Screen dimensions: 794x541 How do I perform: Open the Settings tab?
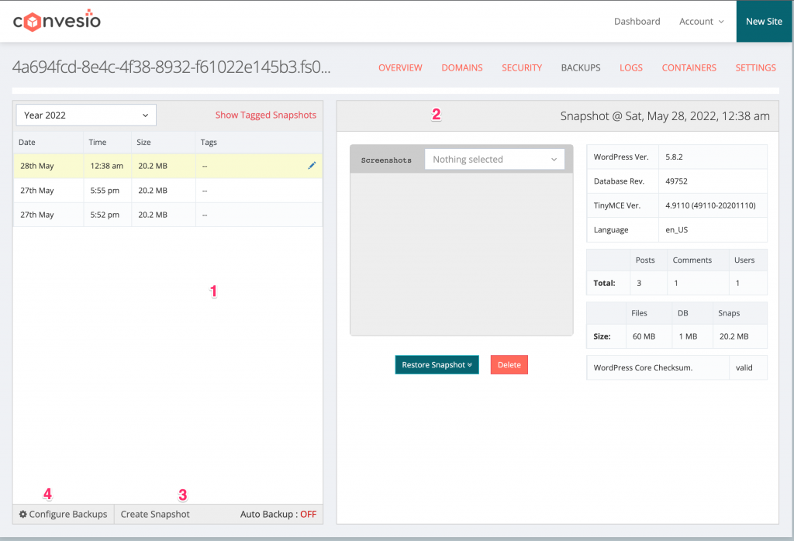pyautogui.click(x=755, y=67)
